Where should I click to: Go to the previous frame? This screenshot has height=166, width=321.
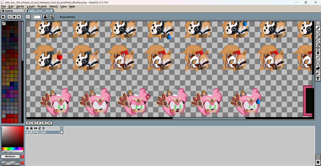pyautogui.click(x=34, y=123)
